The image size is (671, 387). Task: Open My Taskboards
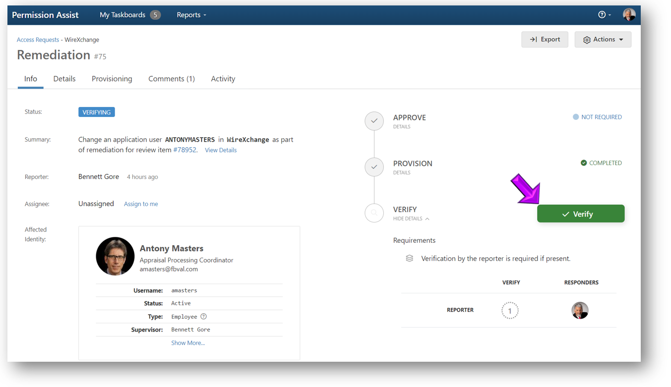pos(129,15)
